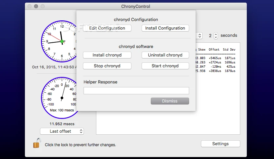Screen dimensions: 274x159
Task: Click the 1878us standard deviation value
Action: [x=230, y=71]
